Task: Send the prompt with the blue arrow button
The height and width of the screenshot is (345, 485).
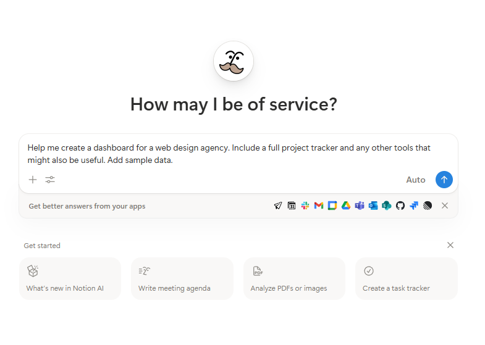Action: click(444, 180)
